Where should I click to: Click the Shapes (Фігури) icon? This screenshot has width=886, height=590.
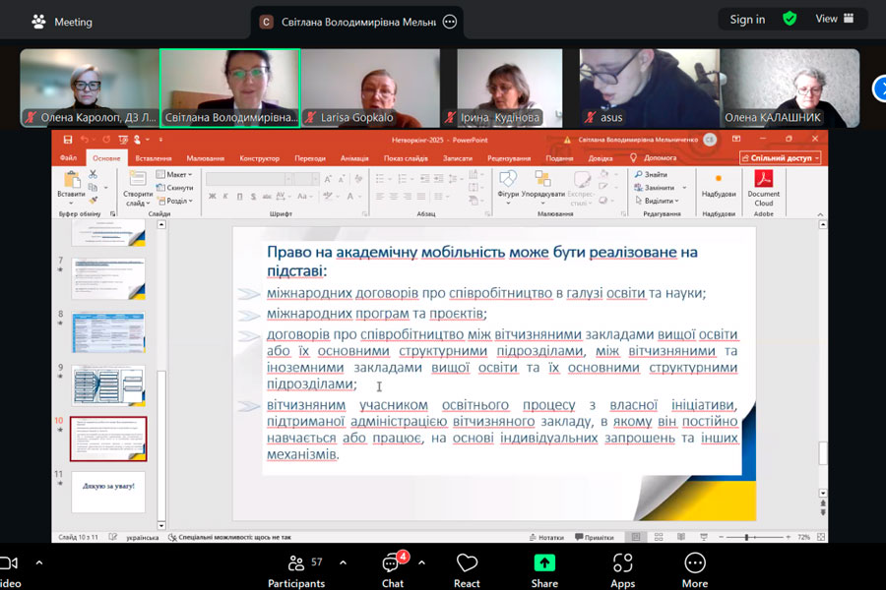pyautogui.click(x=508, y=179)
